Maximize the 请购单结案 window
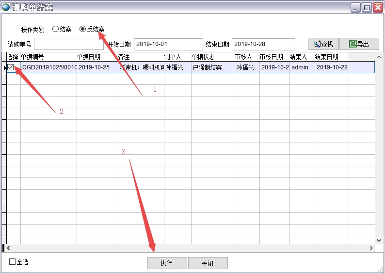The height and width of the screenshot is (274, 385). (367, 7)
